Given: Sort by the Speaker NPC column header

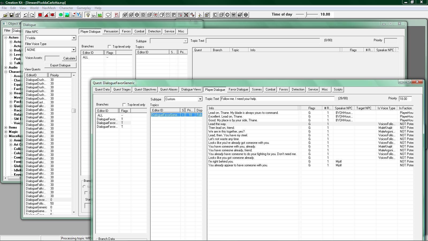Looking at the screenshot, I should pos(343,108).
